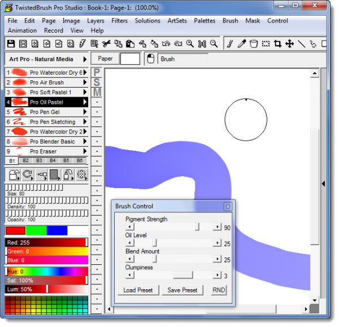The height and width of the screenshot is (327, 339).
Task: Click the film-strip icon next to Save
Action: click(23, 44)
